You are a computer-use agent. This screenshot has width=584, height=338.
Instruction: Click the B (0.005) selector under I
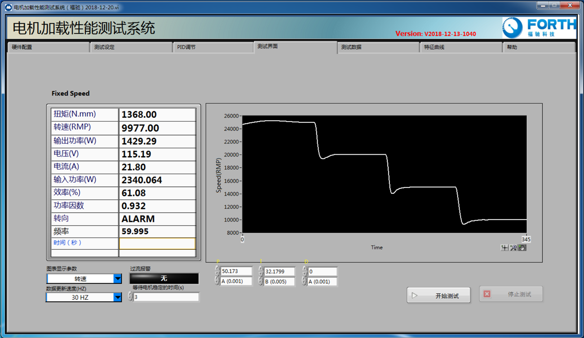point(279,282)
